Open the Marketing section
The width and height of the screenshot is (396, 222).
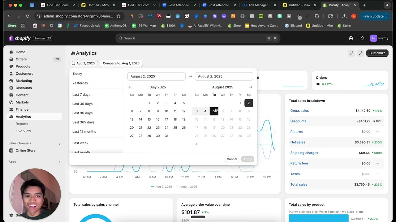pyautogui.click(x=24, y=81)
